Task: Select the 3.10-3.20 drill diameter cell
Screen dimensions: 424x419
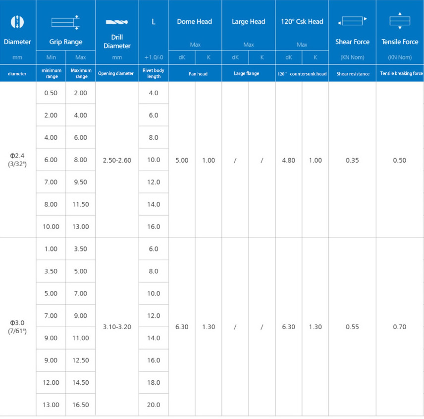Action: tap(117, 327)
